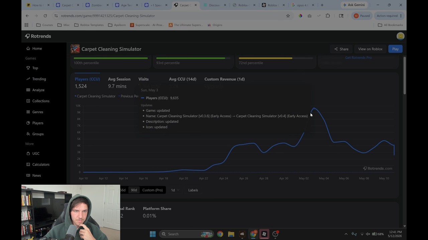Image resolution: width=428 pixels, height=240 pixels.
Task: Toggle the Labels button under chart
Action: click(193, 190)
